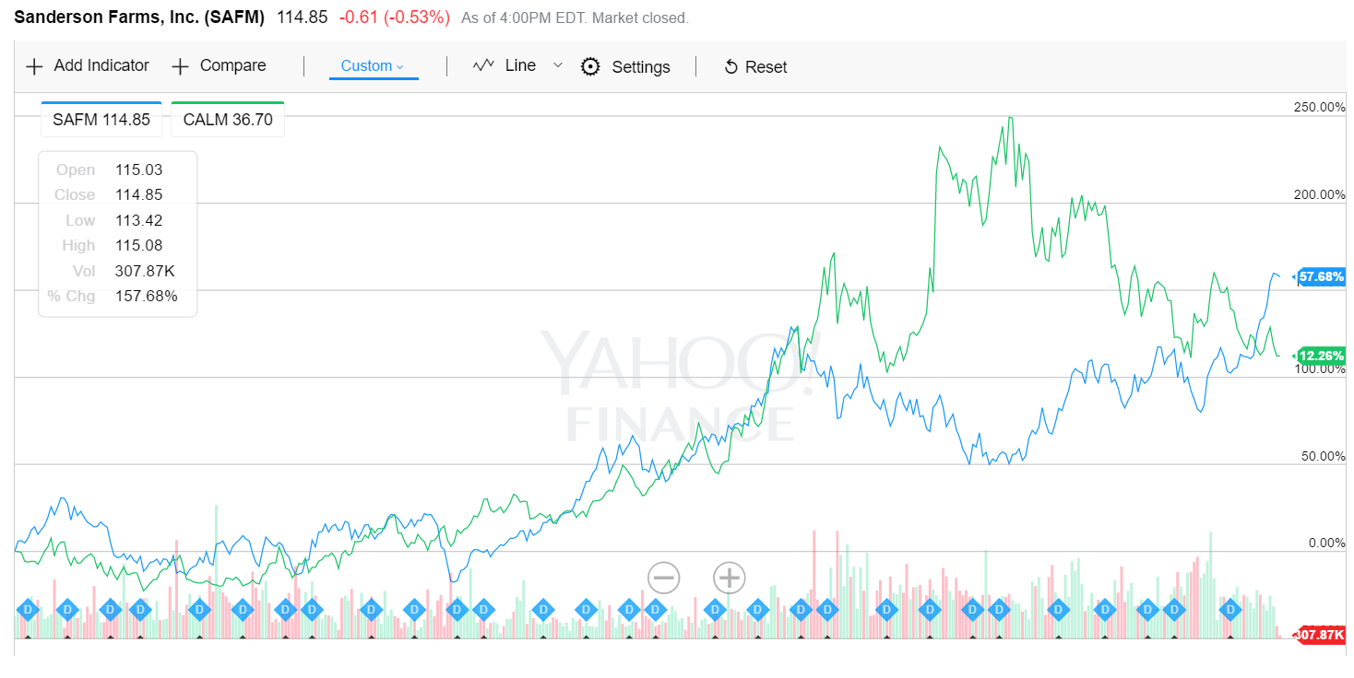Toggle the SAFM 114.85 series visibility
Viewport: 1354px width, 678px height.
101,119
